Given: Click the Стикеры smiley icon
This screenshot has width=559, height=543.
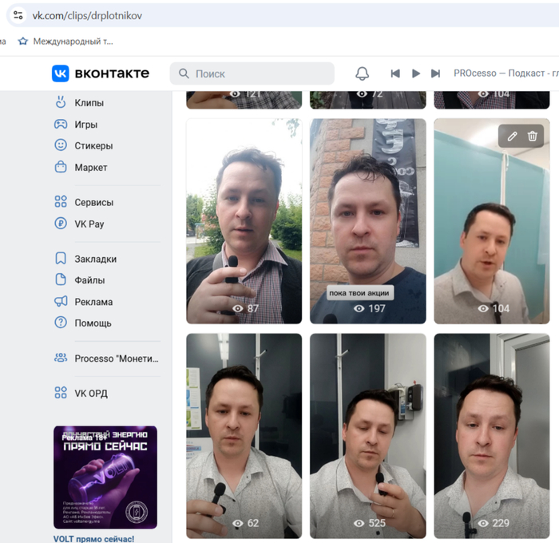Looking at the screenshot, I should click(x=61, y=145).
